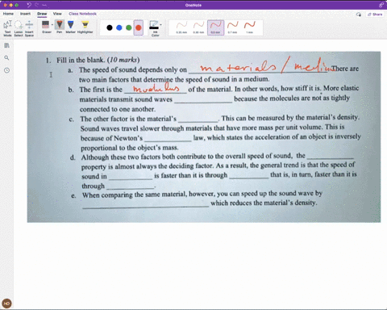
Task: Switch to the Draw ribbon tab
Action: click(42, 14)
